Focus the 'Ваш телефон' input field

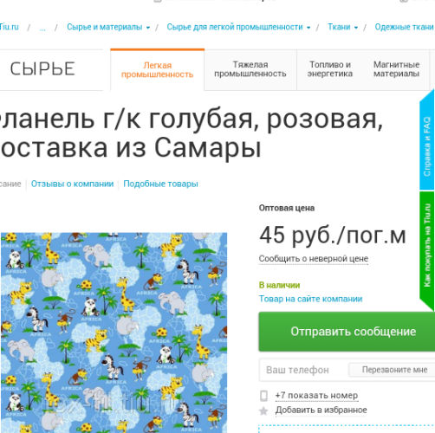pyautogui.click(x=303, y=370)
